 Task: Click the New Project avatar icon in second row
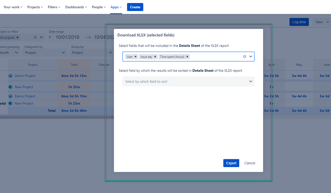point(10,87)
